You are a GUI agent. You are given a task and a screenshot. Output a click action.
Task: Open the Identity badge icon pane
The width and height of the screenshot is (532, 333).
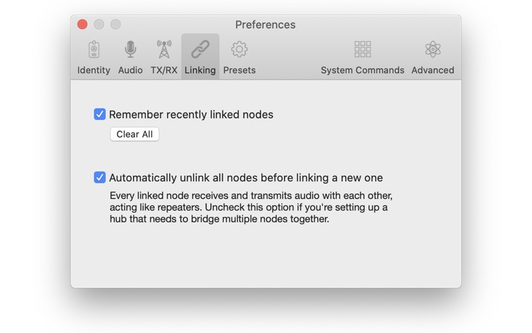pyautogui.click(x=94, y=49)
